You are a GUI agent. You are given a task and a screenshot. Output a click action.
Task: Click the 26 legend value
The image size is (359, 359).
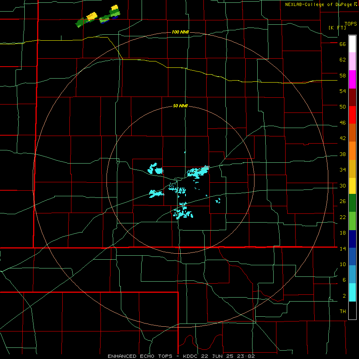pos(343,201)
